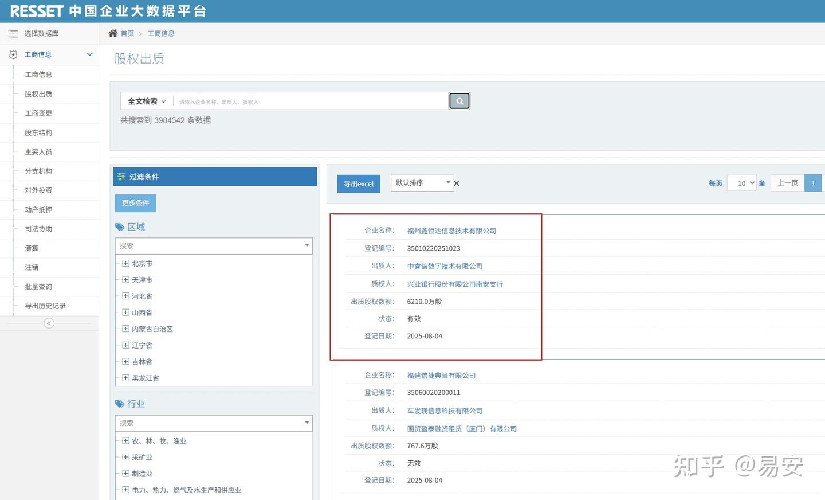Open the page size dropdown showing 10
This screenshot has width=825, height=500.
tap(742, 183)
